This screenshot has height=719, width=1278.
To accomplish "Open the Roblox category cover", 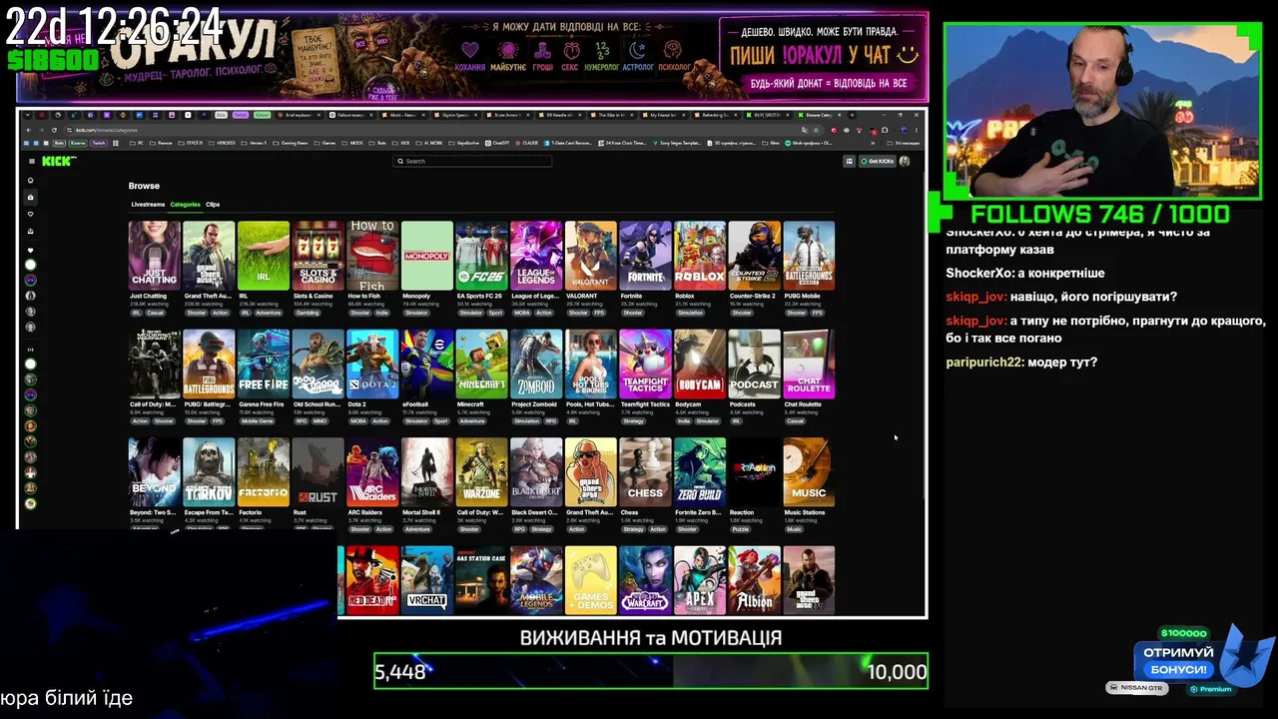I will [700, 256].
